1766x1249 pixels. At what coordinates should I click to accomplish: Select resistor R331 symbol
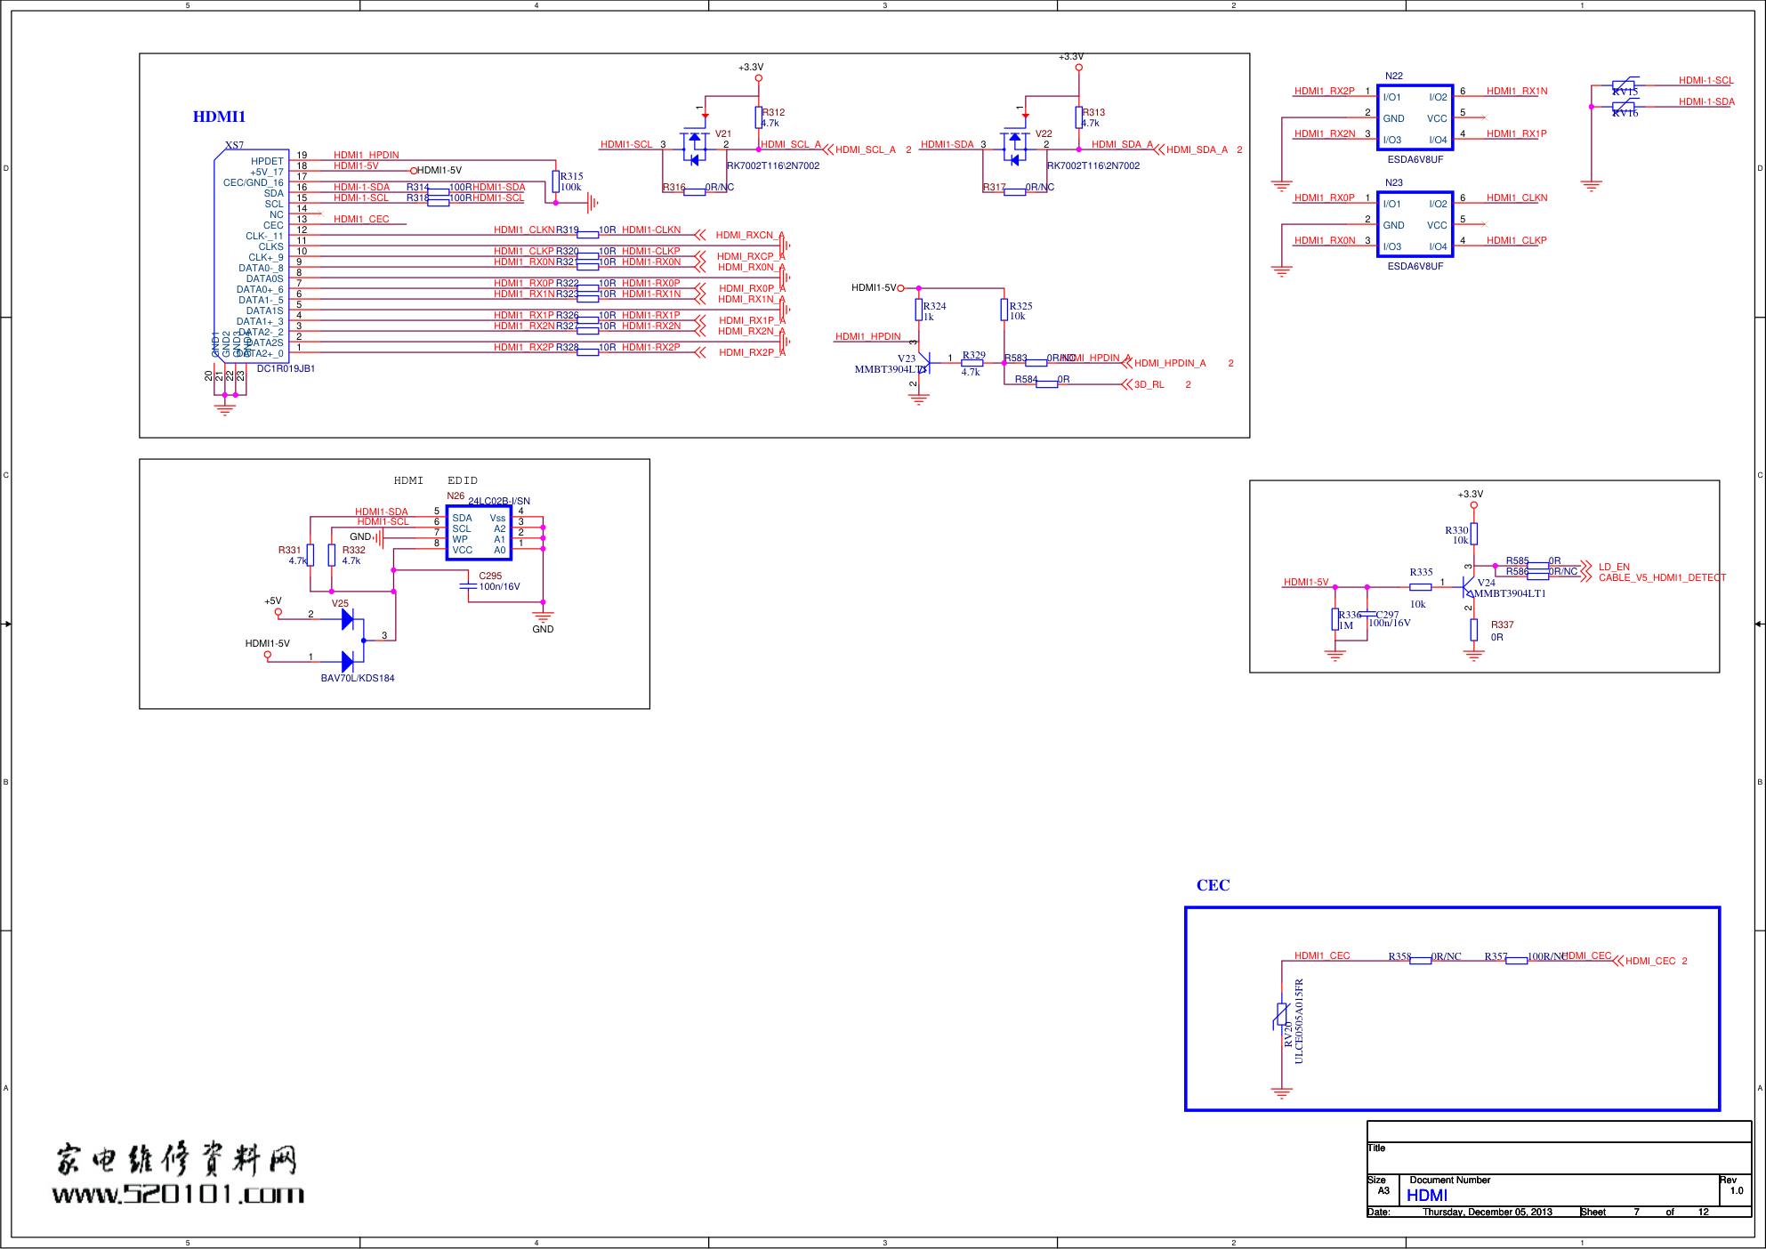(x=310, y=555)
